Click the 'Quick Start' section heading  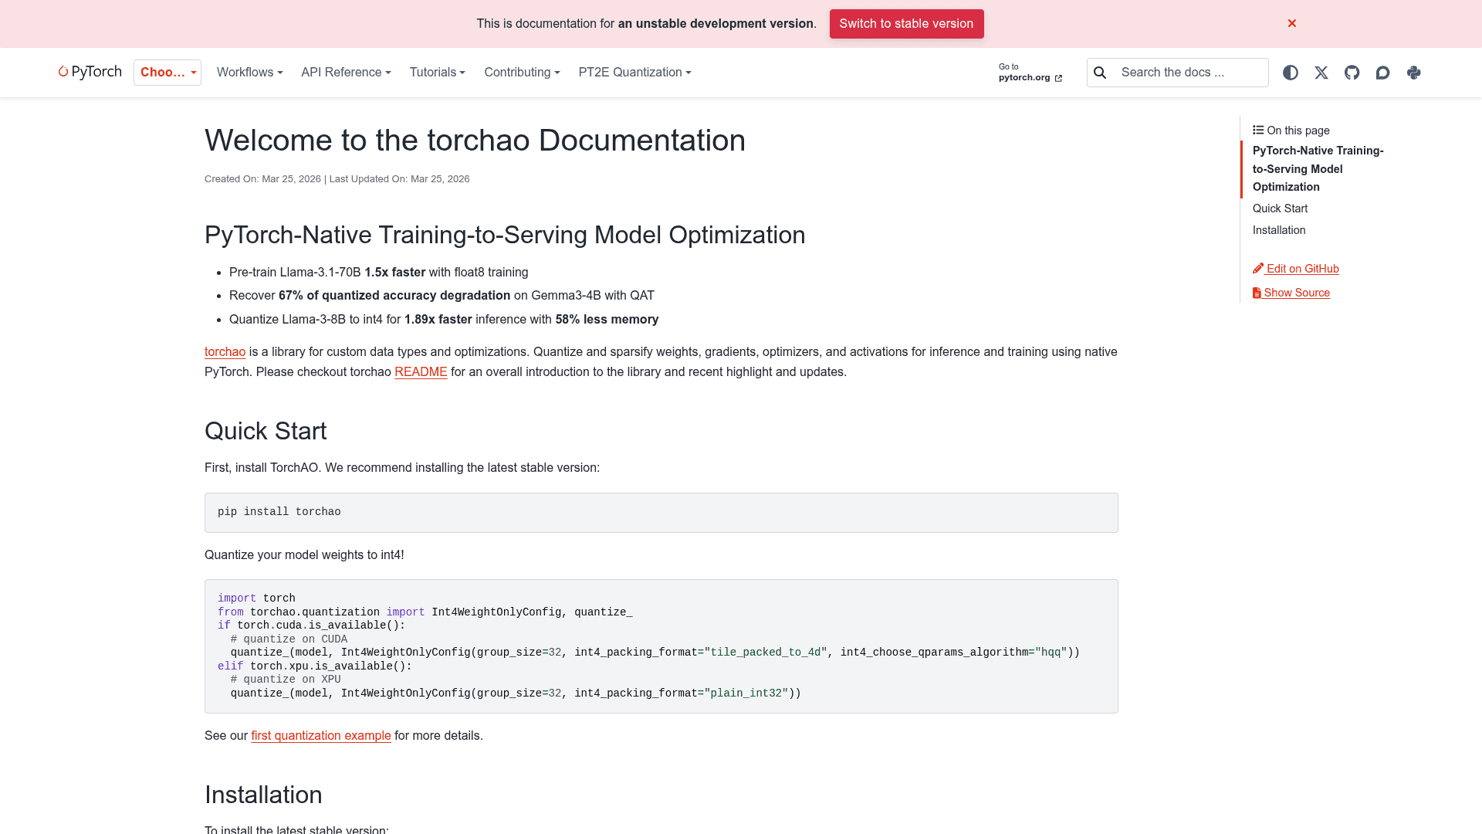tap(266, 430)
